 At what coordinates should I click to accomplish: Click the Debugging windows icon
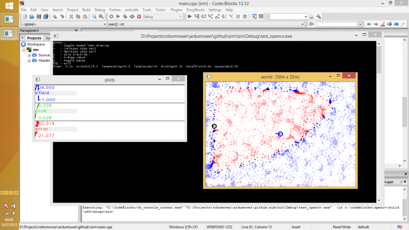click(254, 16)
